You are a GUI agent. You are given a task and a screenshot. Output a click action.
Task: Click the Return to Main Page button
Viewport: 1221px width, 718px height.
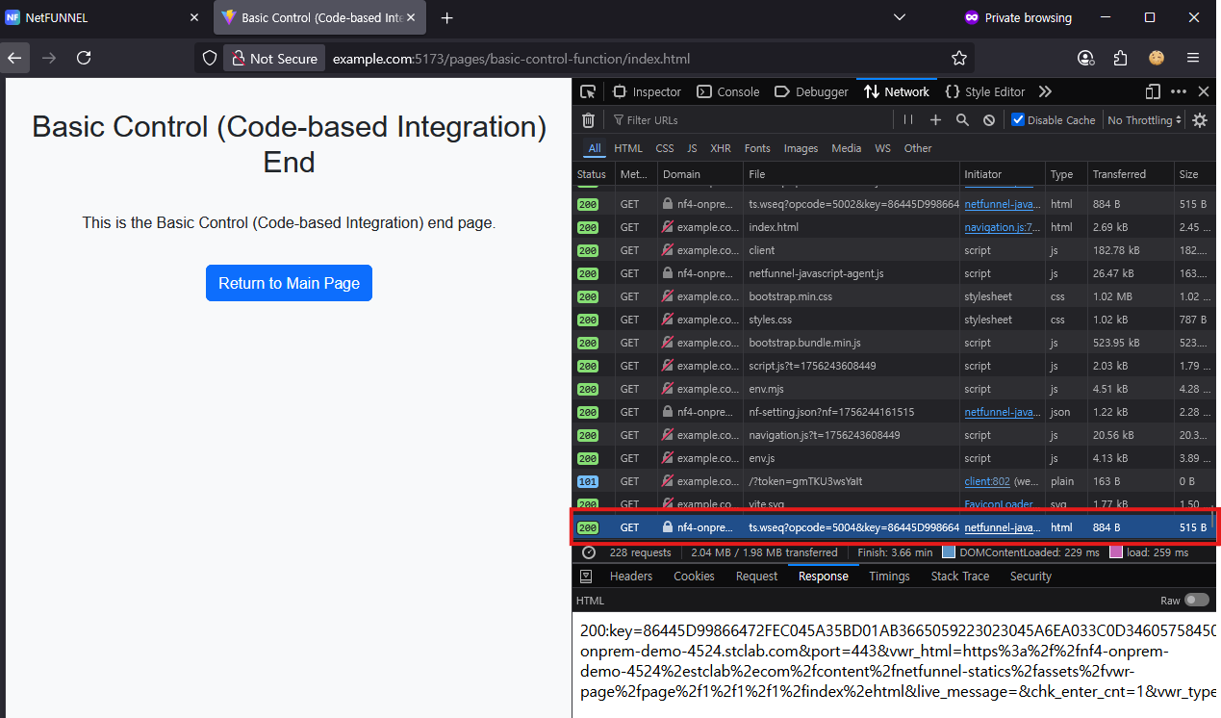[289, 283]
